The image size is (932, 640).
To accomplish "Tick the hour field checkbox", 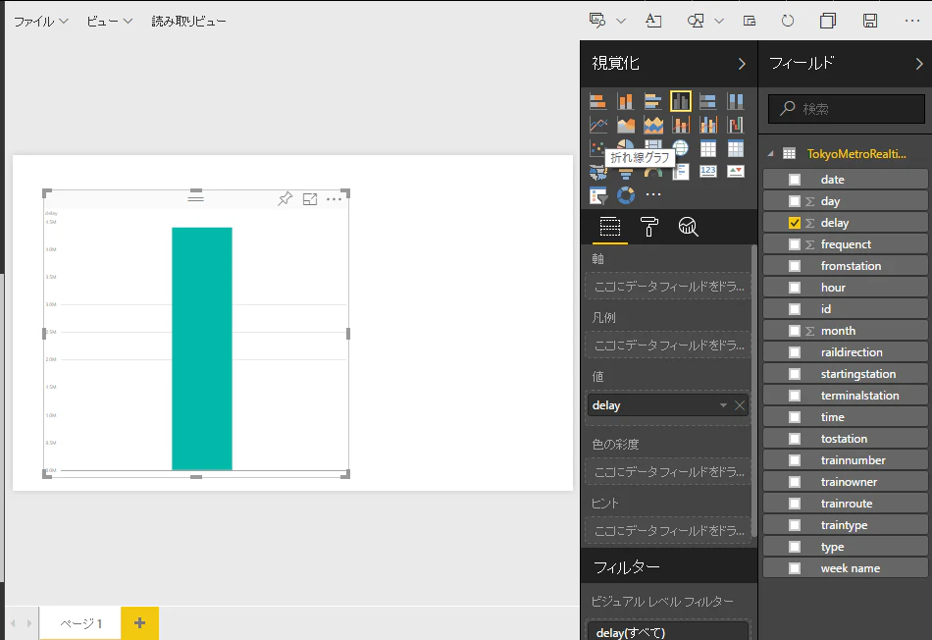I will click(795, 288).
